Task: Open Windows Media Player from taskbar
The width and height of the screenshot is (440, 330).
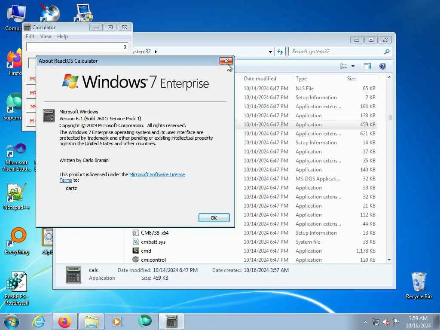Action: coord(117,321)
